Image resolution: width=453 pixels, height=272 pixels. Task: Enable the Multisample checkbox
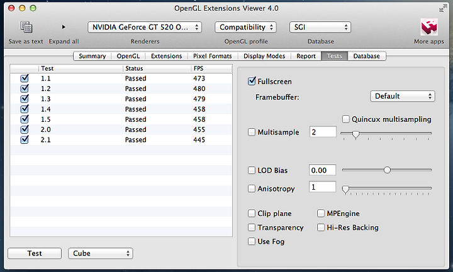click(252, 132)
